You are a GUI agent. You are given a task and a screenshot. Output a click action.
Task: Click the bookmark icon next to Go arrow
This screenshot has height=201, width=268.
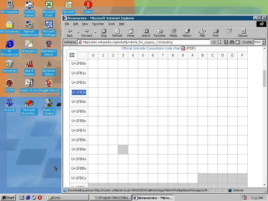pos(219,42)
